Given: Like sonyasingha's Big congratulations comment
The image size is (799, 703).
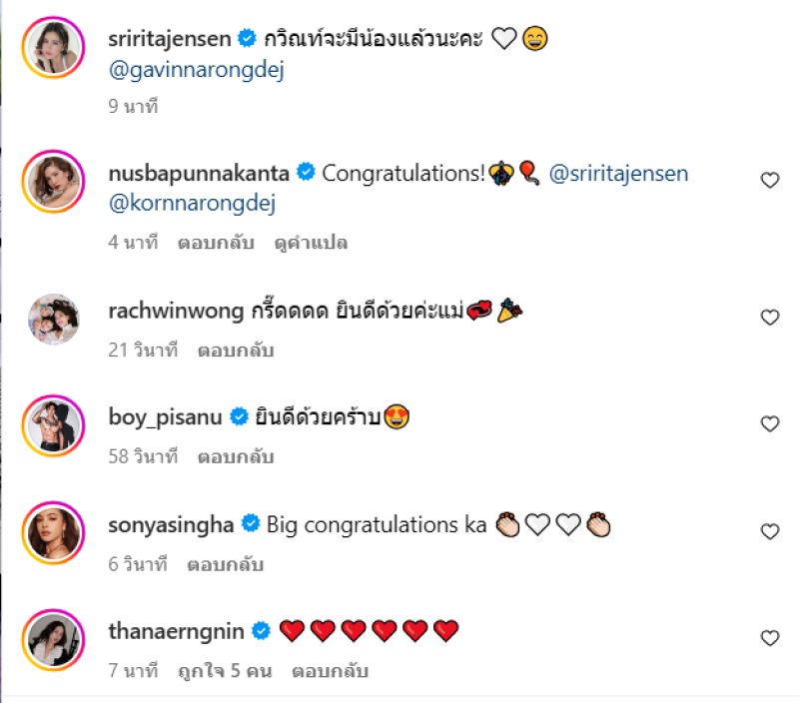Looking at the screenshot, I should click(x=769, y=531).
